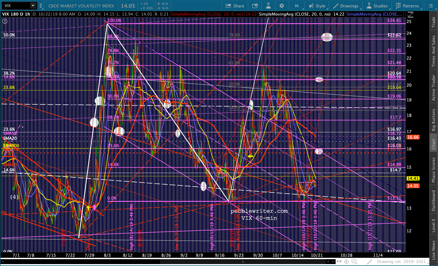The height and width of the screenshot is (266, 438).
Task: Click the horizontal chart scrollbar
Action: click(x=243, y=262)
